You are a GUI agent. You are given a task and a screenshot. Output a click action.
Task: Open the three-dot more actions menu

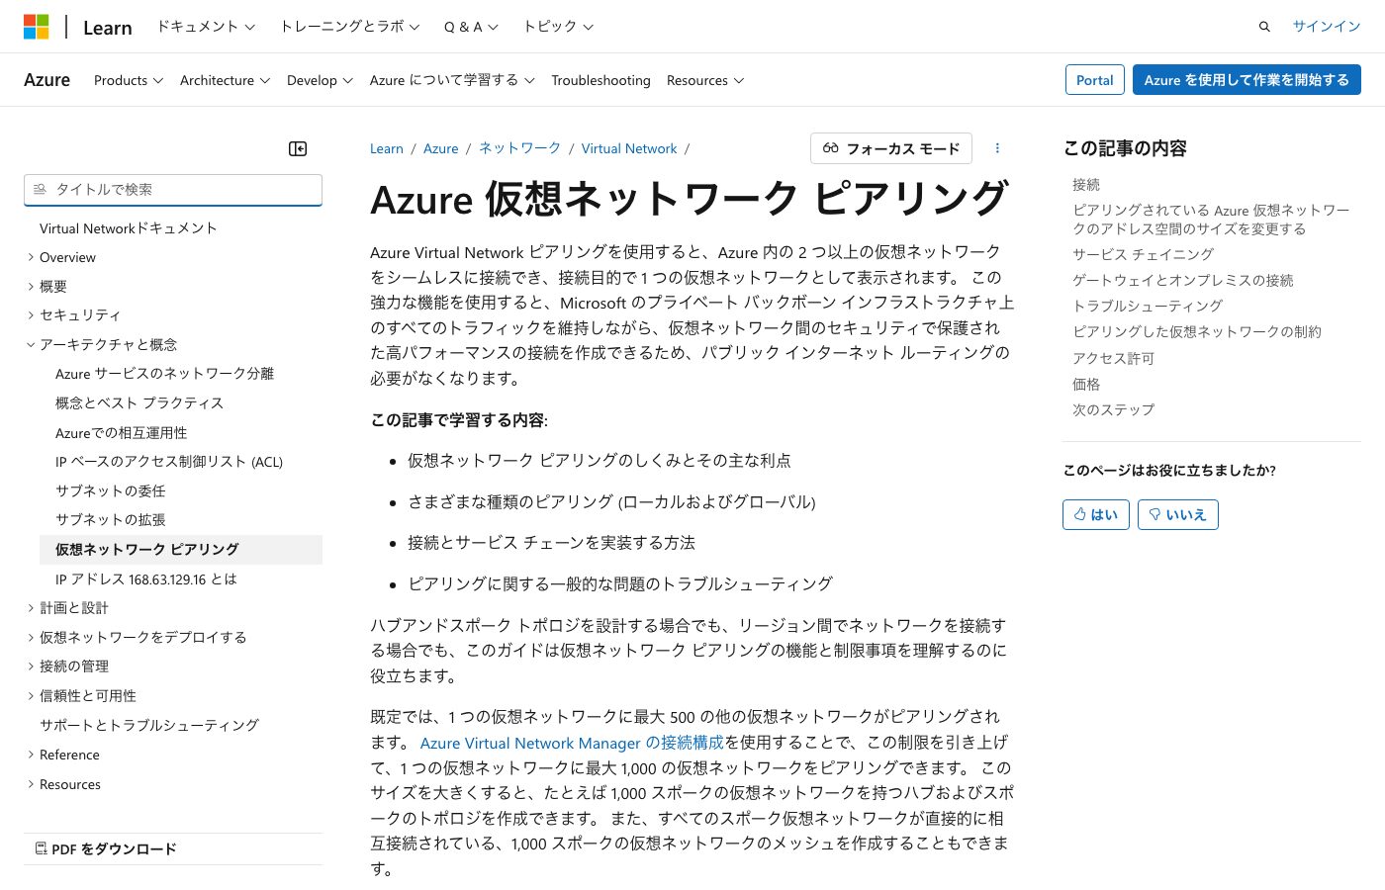997,148
